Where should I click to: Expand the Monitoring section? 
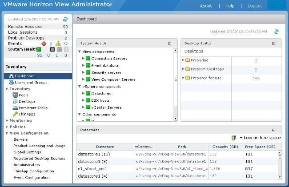point(7,120)
